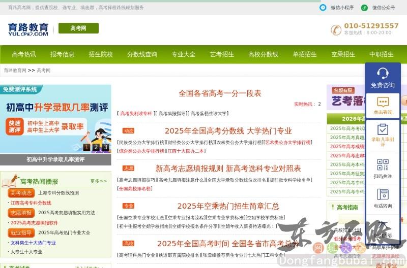Click the QR code 扫码关注 icon
407x268 pixels.
(383, 164)
